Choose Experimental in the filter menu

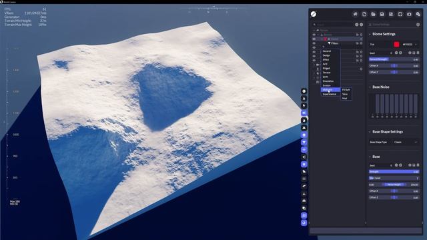(x=331, y=94)
